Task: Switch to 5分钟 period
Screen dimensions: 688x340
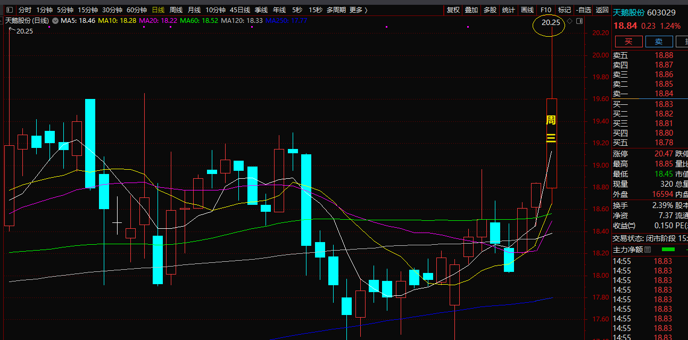Action: point(65,10)
